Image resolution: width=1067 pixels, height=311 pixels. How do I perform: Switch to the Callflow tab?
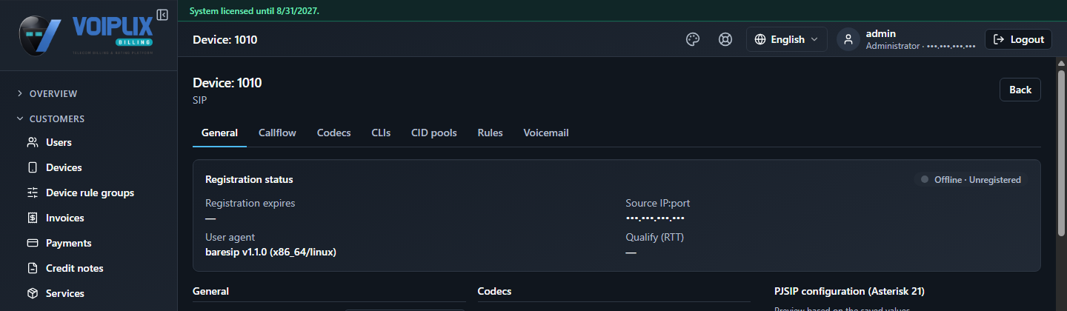tap(277, 133)
